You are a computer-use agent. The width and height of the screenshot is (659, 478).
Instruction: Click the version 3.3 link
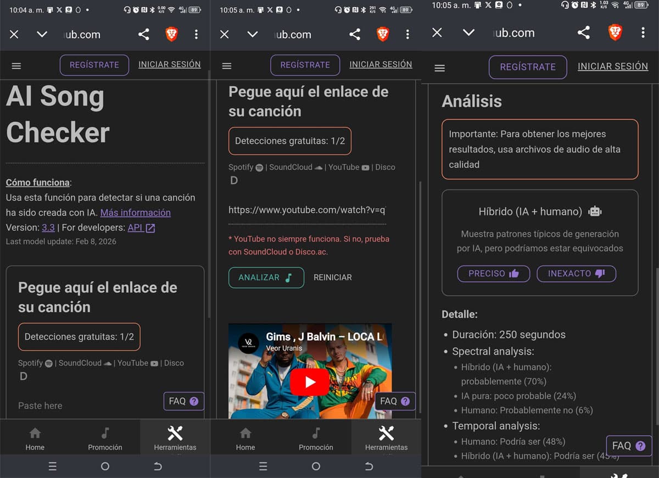(x=48, y=227)
